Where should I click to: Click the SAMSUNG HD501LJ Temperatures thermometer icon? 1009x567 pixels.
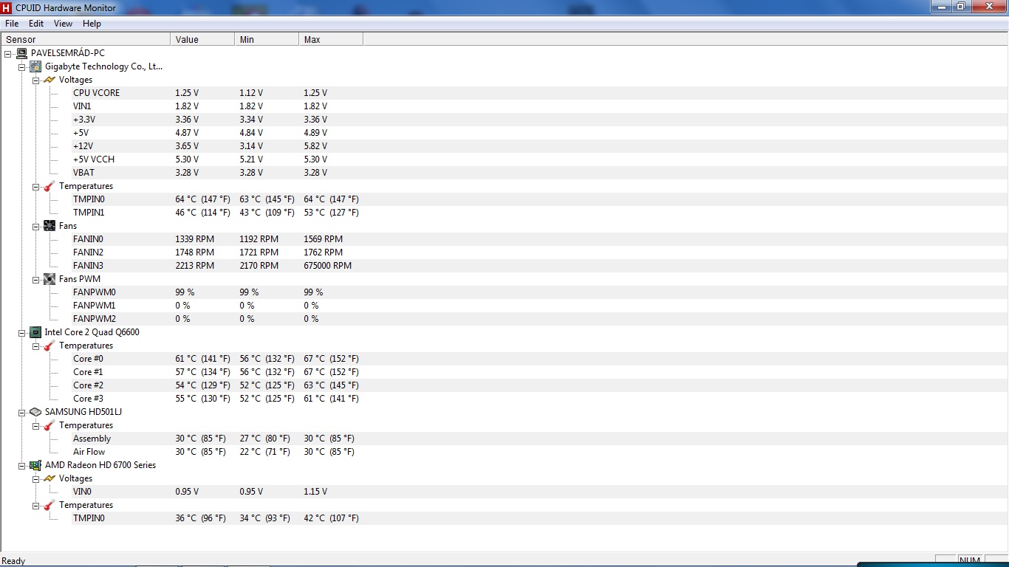(49, 425)
